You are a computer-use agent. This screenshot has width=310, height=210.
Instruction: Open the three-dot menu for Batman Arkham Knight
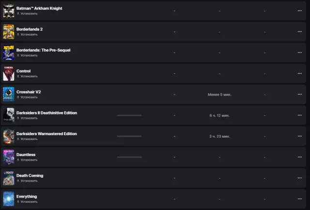click(x=299, y=11)
